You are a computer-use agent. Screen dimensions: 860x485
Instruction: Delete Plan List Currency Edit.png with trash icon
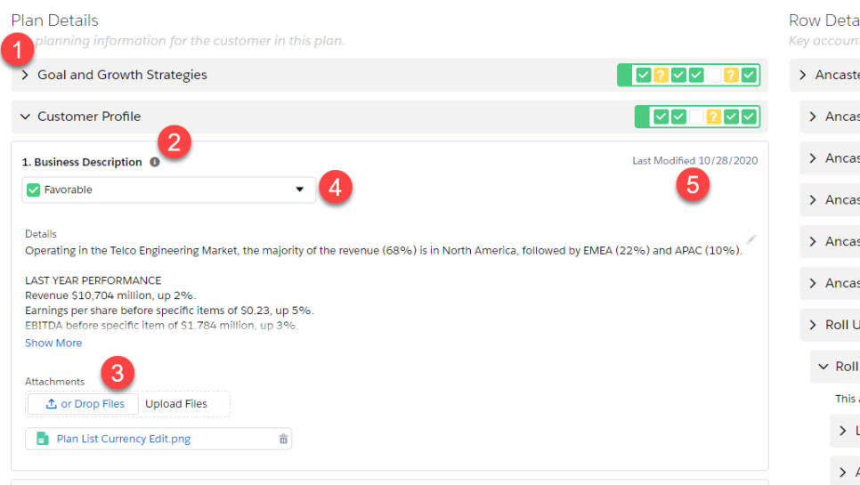tap(283, 439)
